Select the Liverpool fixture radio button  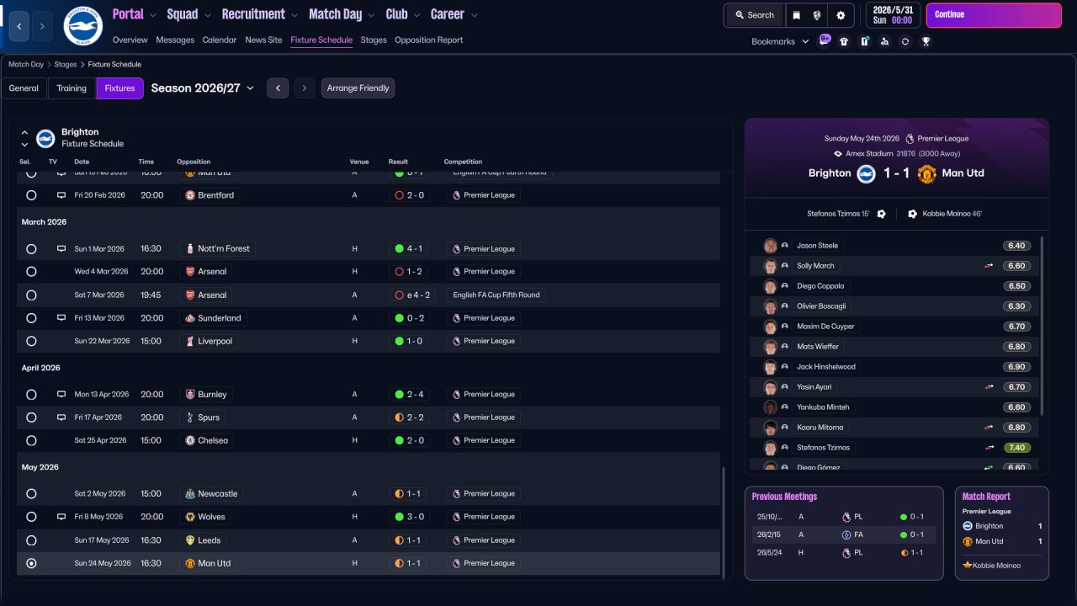[x=31, y=342]
